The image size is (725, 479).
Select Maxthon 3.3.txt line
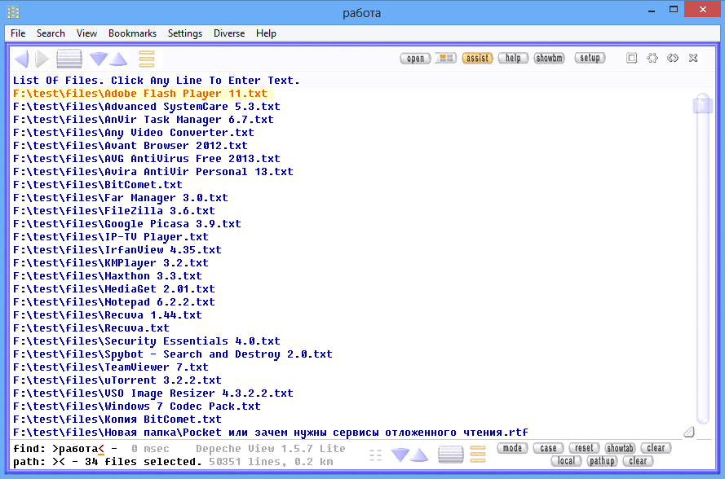108,276
